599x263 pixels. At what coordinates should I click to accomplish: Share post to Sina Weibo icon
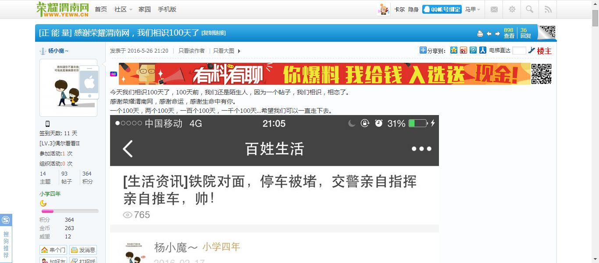pyautogui.click(x=464, y=50)
